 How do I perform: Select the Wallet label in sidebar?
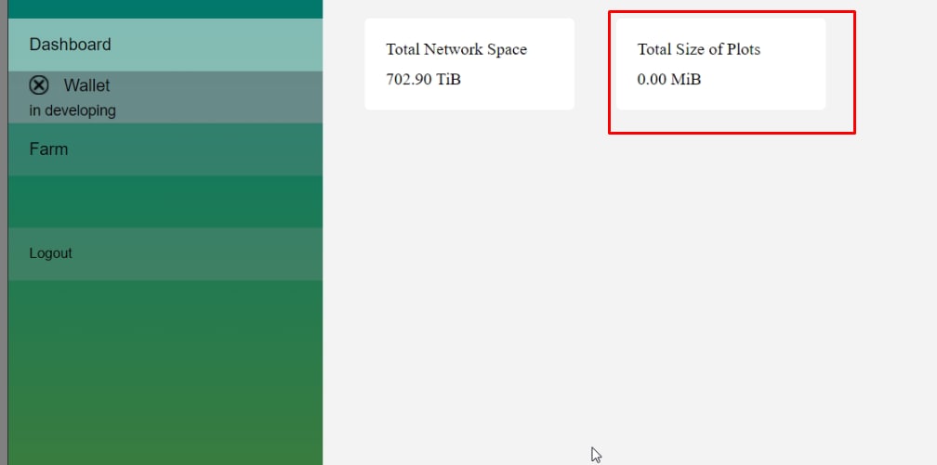[86, 85]
